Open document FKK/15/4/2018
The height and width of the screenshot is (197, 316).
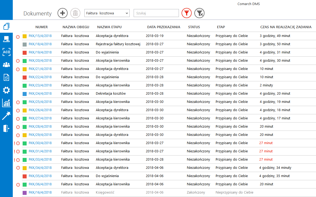click(x=40, y=36)
